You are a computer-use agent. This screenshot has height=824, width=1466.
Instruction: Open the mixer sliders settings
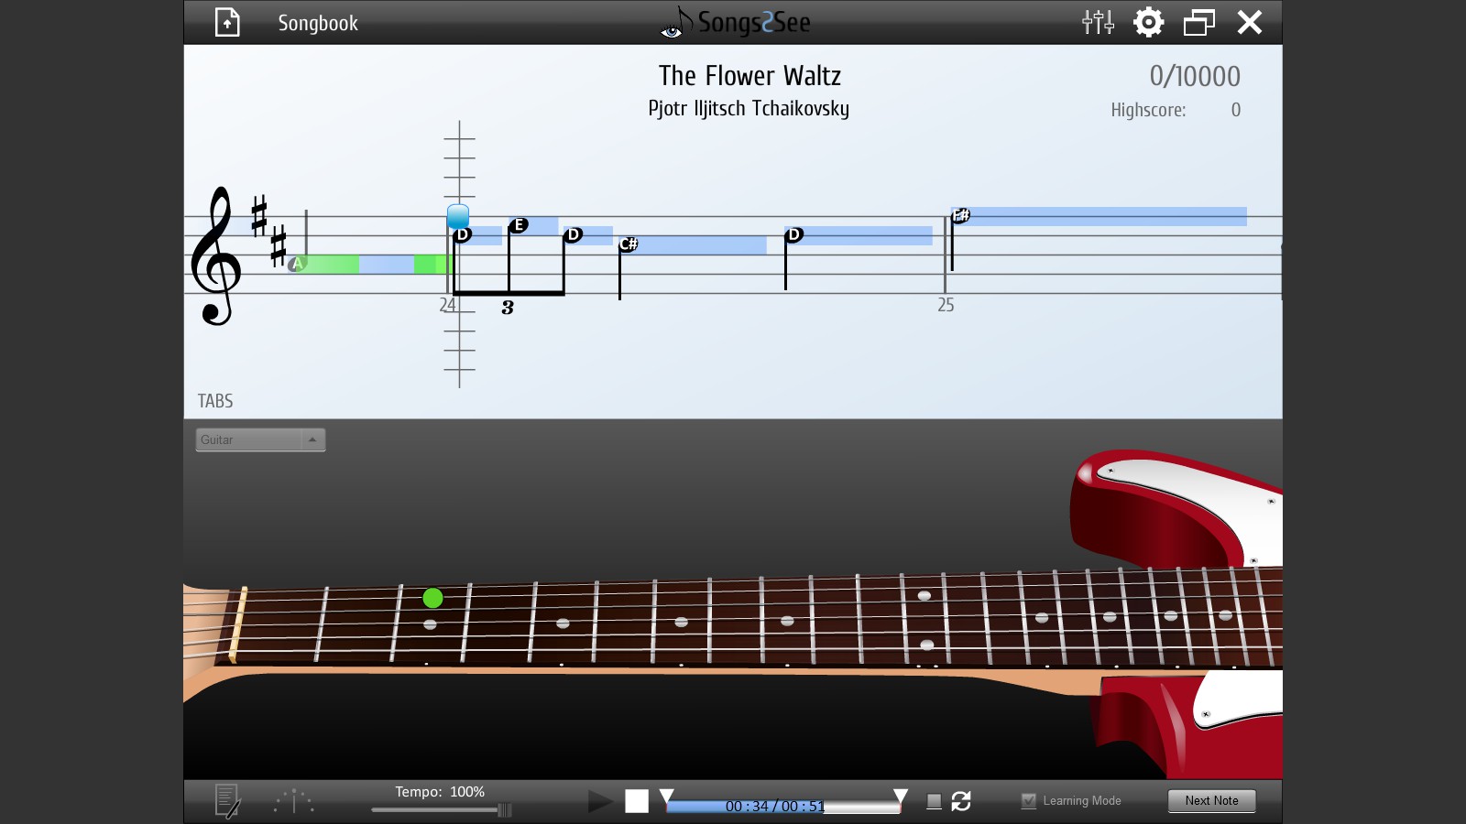tap(1098, 22)
